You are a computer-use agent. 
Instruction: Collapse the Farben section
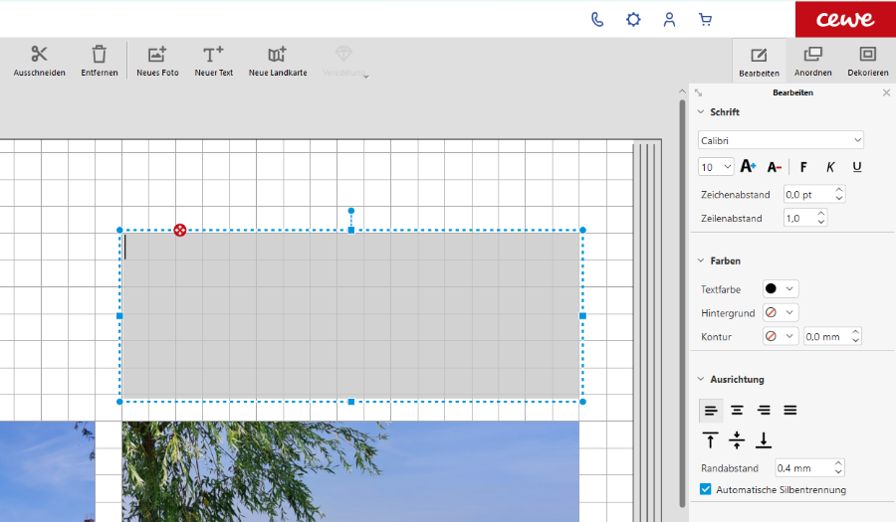pyautogui.click(x=701, y=261)
